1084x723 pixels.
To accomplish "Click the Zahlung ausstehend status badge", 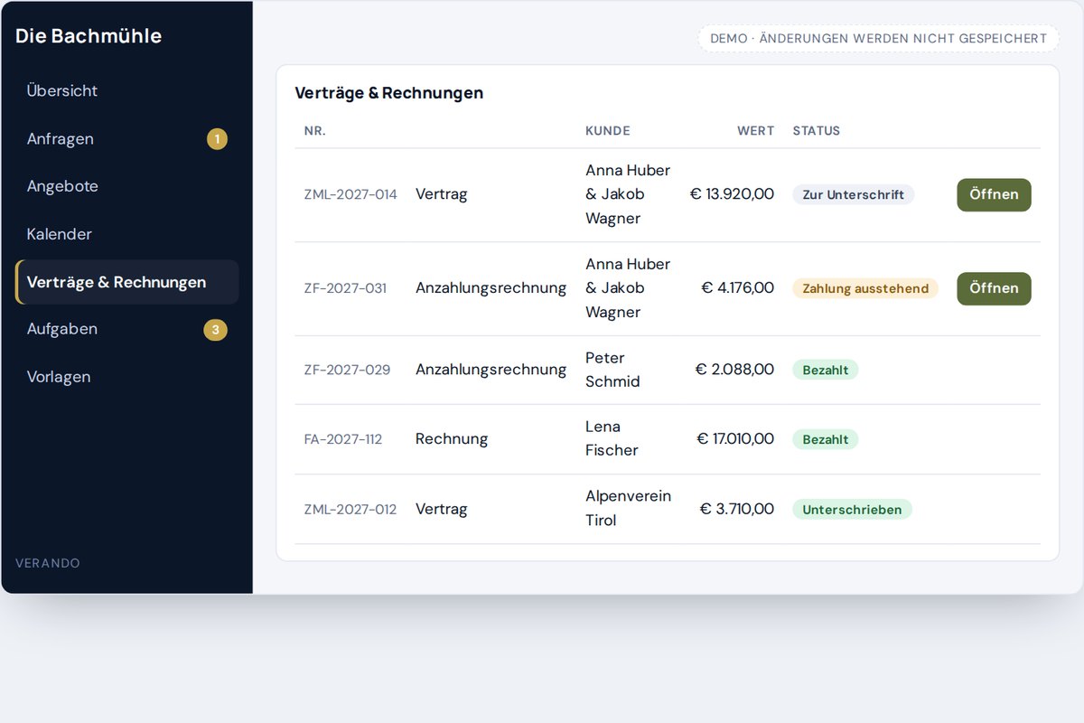I will (865, 288).
